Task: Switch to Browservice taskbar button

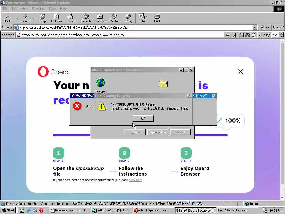Action: coord(70,210)
